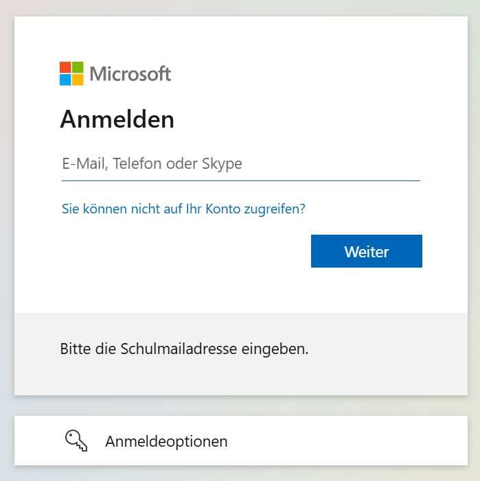Focus the E-Mail, Telefon oder Skype field
Image resolution: width=480 pixels, height=481 pixels.
pos(240,164)
